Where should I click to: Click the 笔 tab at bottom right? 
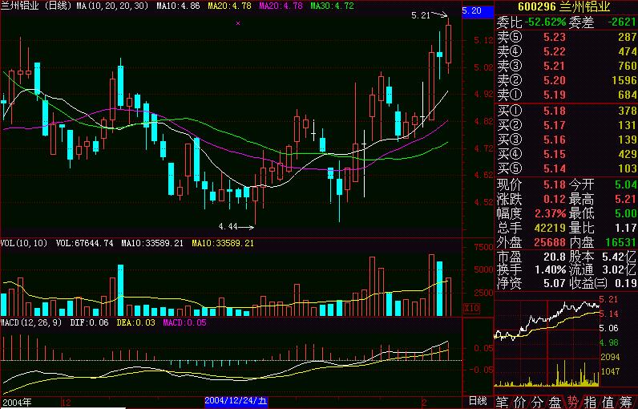(503, 401)
